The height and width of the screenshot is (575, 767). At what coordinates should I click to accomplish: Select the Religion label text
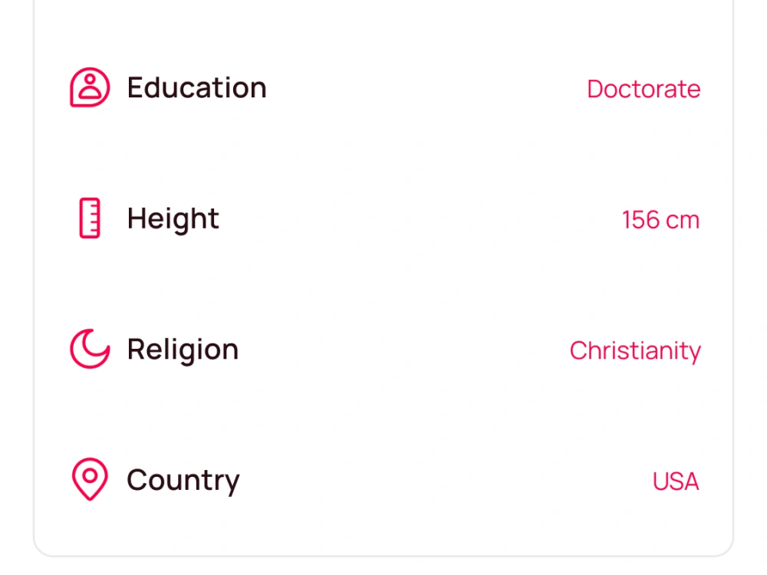[x=183, y=350]
